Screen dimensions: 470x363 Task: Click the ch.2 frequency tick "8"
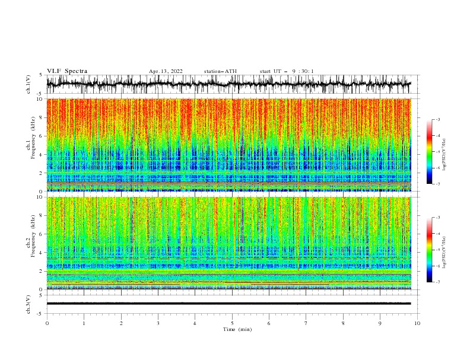click(x=42, y=215)
